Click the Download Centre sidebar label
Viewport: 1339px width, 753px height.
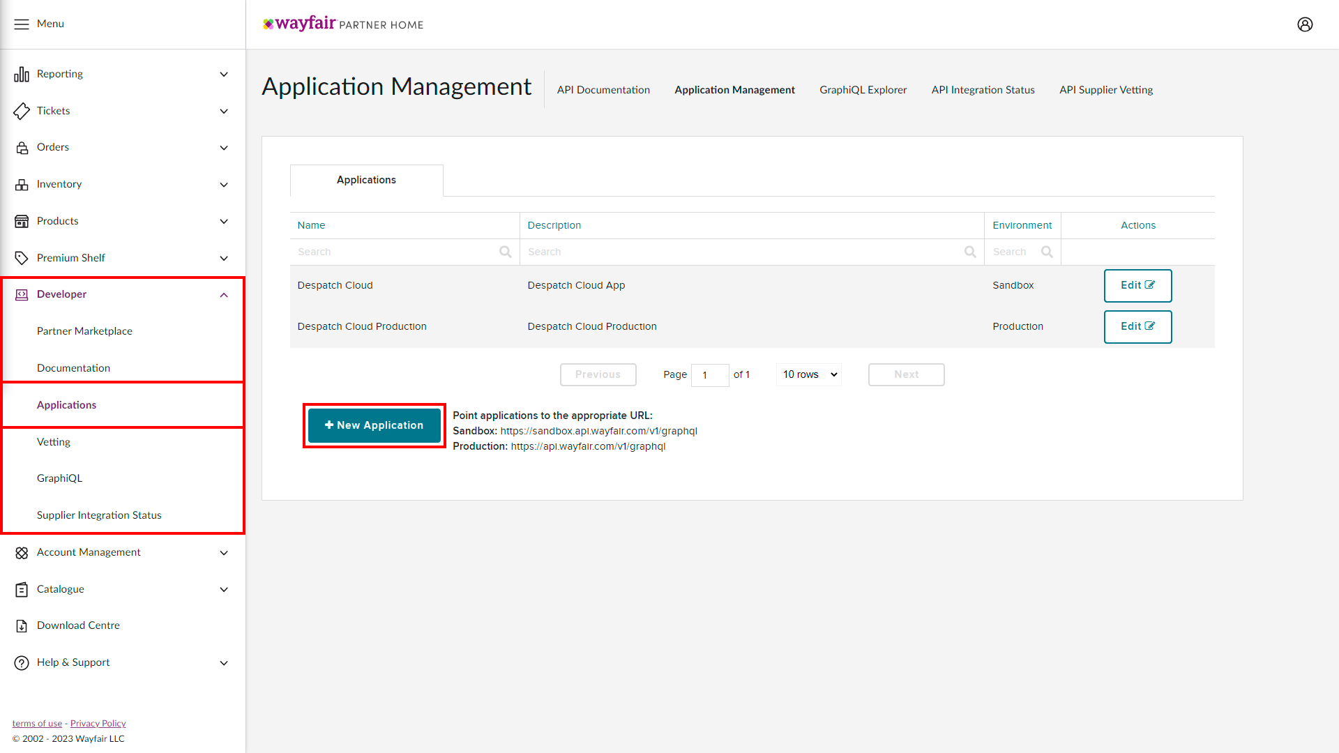tap(78, 625)
